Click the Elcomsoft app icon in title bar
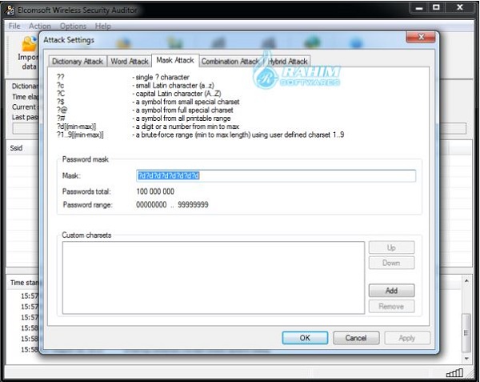The height and width of the screenshot is (382, 480). tap(10, 10)
